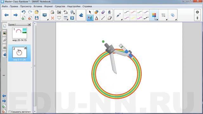Select page 2 thumbnail
The width and height of the screenshot is (203, 114).
pyautogui.click(x=20, y=53)
